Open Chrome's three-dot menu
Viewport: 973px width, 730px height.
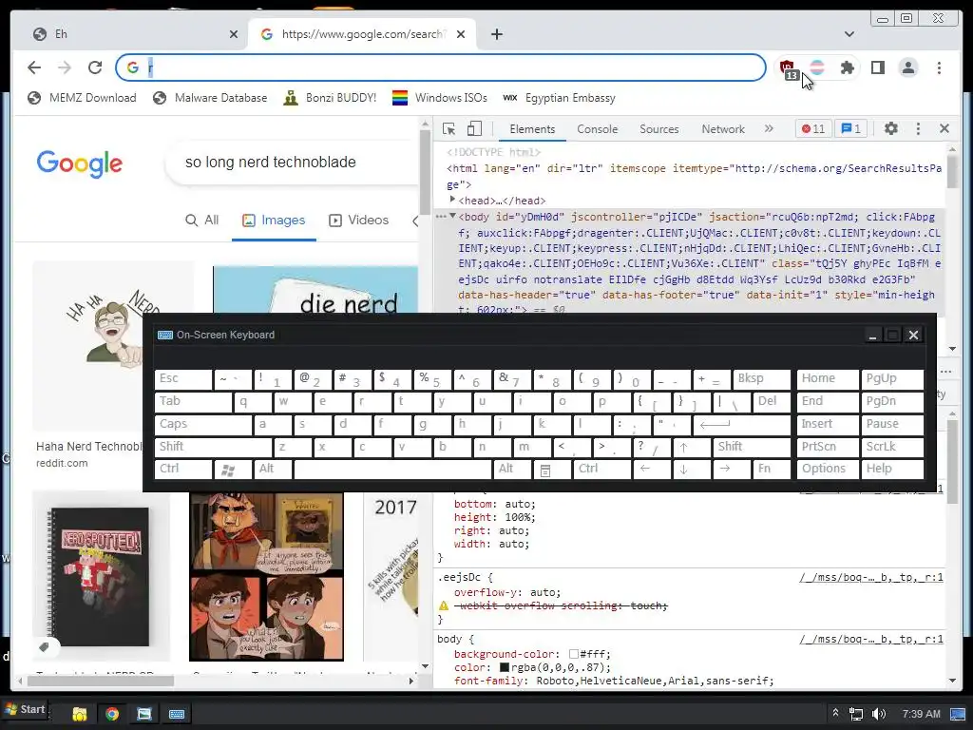click(x=939, y=67)
